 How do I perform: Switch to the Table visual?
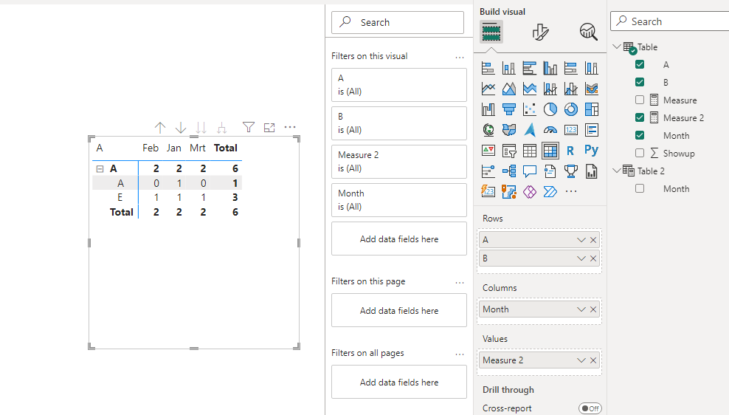530,151
